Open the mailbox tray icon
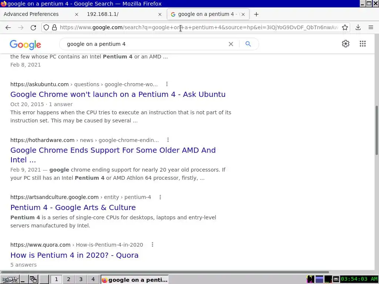The image size is (379, 284). coord(336,280)
